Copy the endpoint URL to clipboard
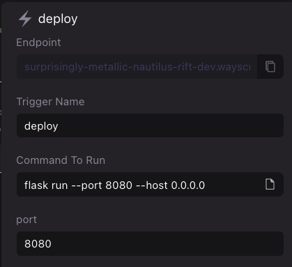 (270, 67)
